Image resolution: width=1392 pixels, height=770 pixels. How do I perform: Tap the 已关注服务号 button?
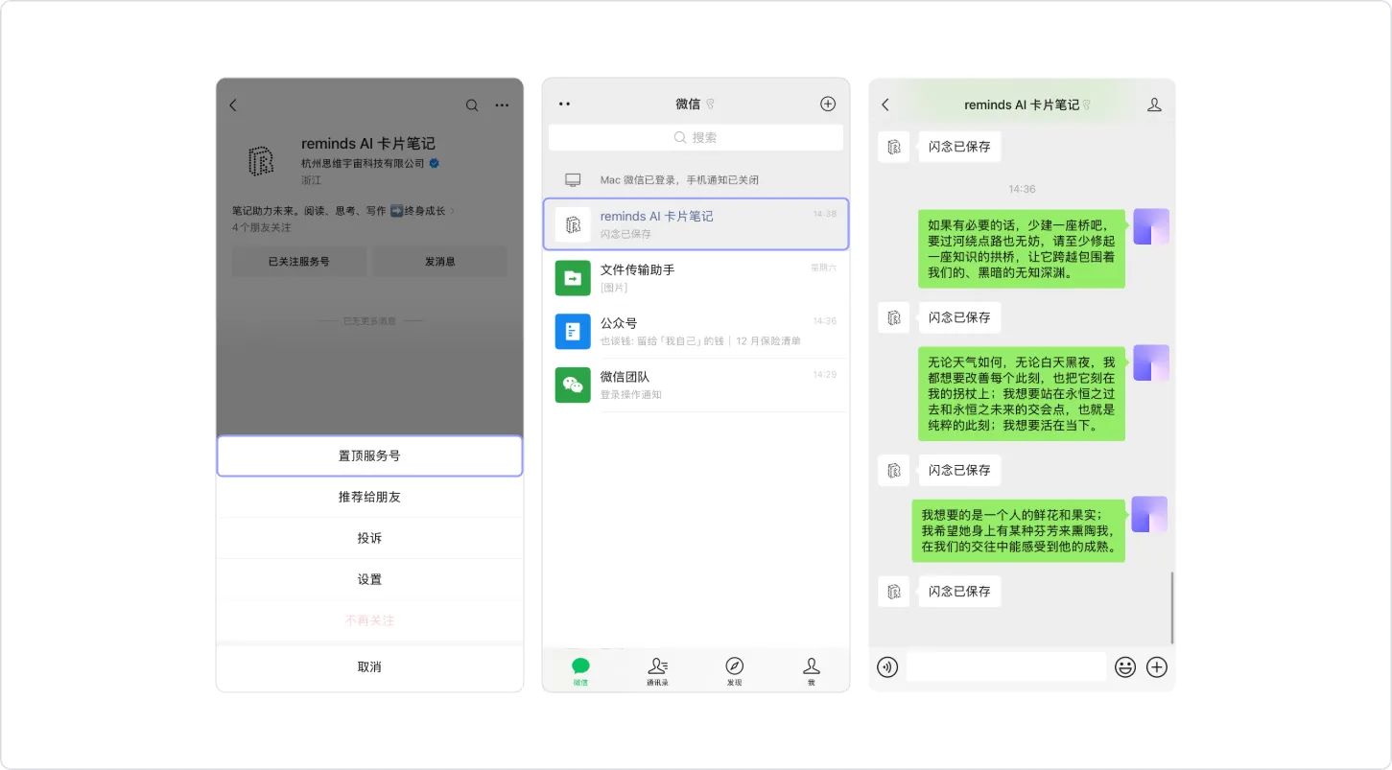pos(298,261)
